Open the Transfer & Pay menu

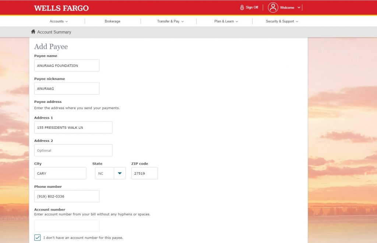pyautogui.click(x=170, y=21)
